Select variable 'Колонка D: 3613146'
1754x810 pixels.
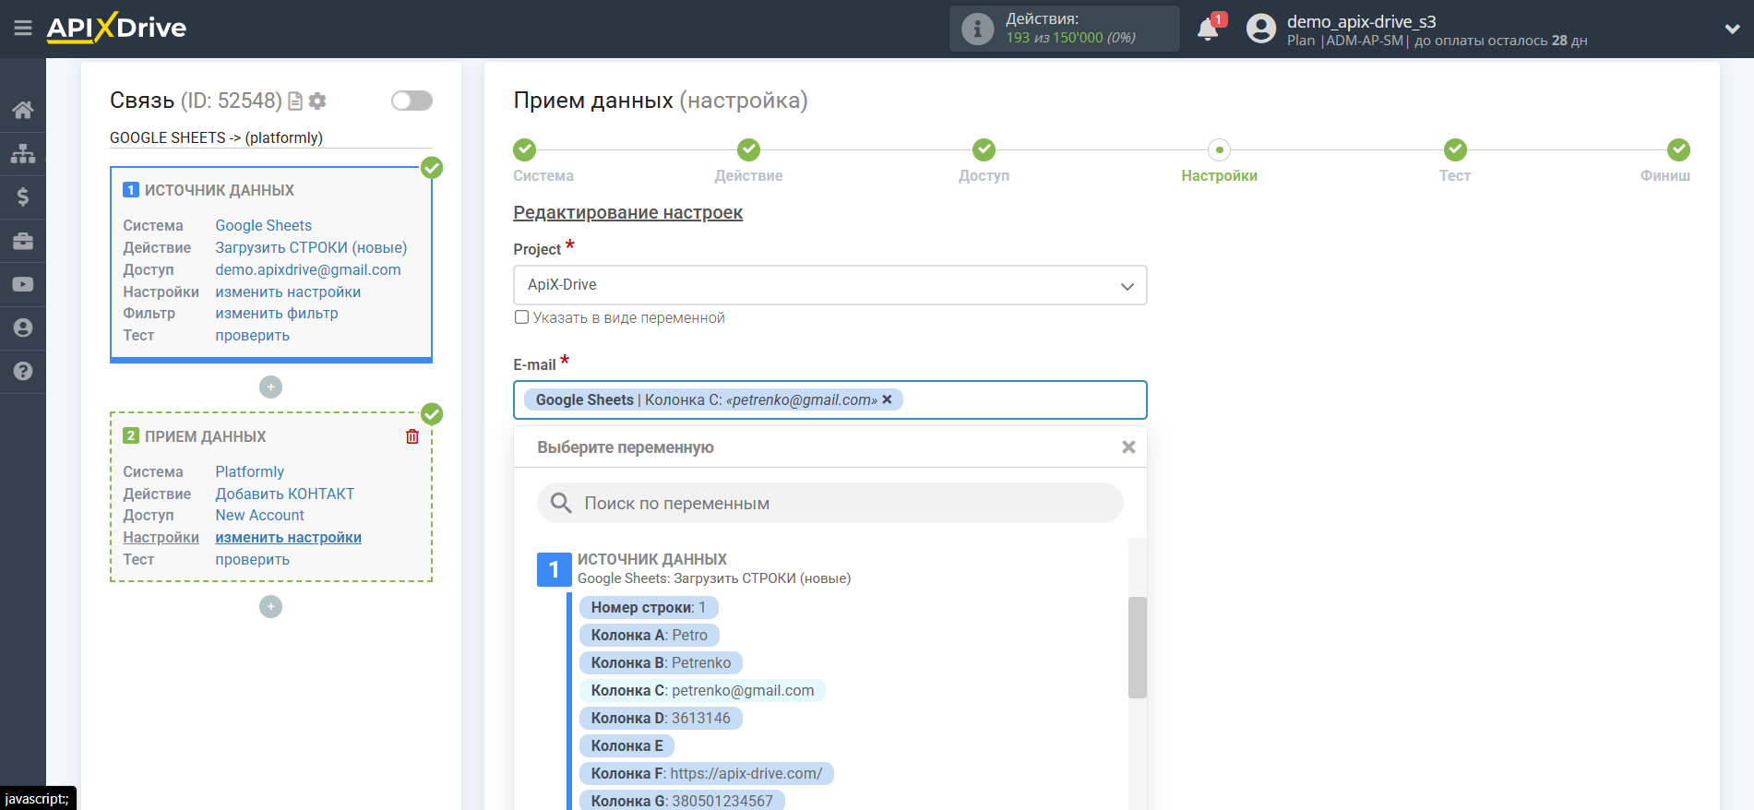point(661,718)
